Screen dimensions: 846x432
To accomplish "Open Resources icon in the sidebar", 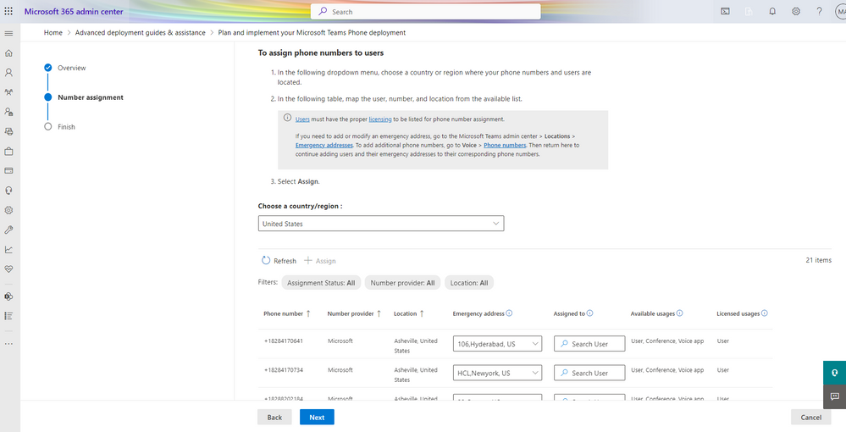I will click(x=8, y=131).
